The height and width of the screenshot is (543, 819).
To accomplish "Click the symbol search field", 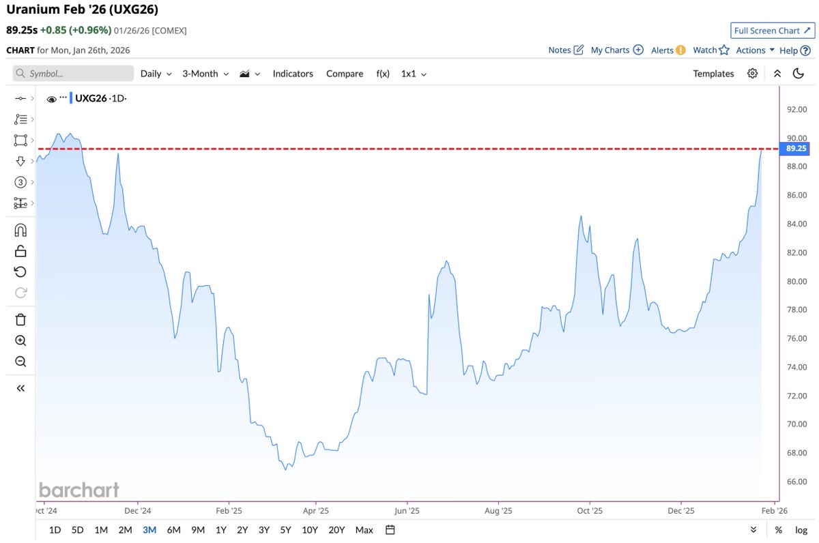I will click(73, 74).
